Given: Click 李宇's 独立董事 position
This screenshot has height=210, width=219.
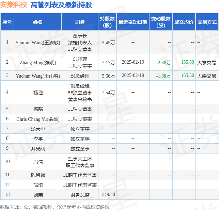Looking at the screenshot, I should (80, 139).
